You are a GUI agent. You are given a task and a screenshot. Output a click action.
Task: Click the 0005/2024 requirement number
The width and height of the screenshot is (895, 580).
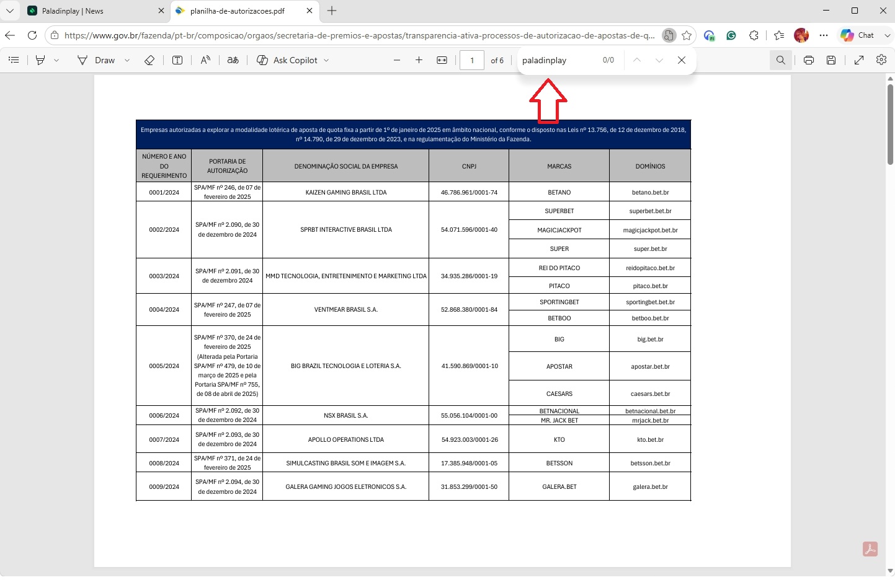click(x=164, y=366)
